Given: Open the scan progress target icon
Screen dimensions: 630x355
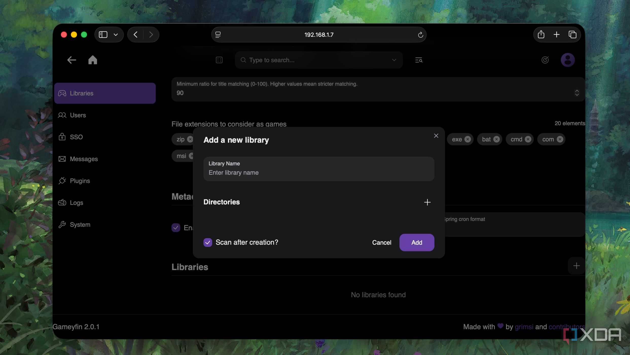Looking at the screenshot, I should (x=545, y=60).
